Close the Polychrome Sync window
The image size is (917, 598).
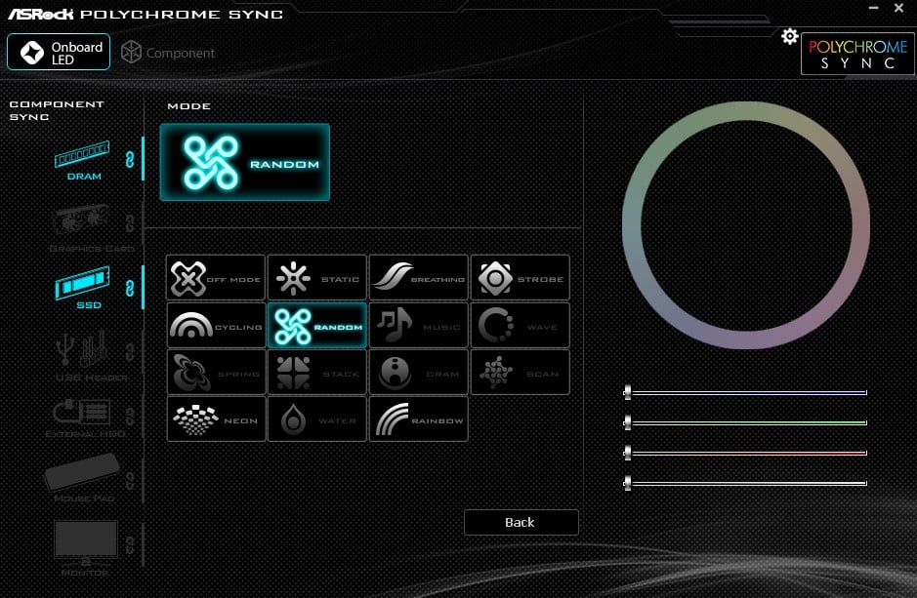pyautogui.click(x=898, y=8)
